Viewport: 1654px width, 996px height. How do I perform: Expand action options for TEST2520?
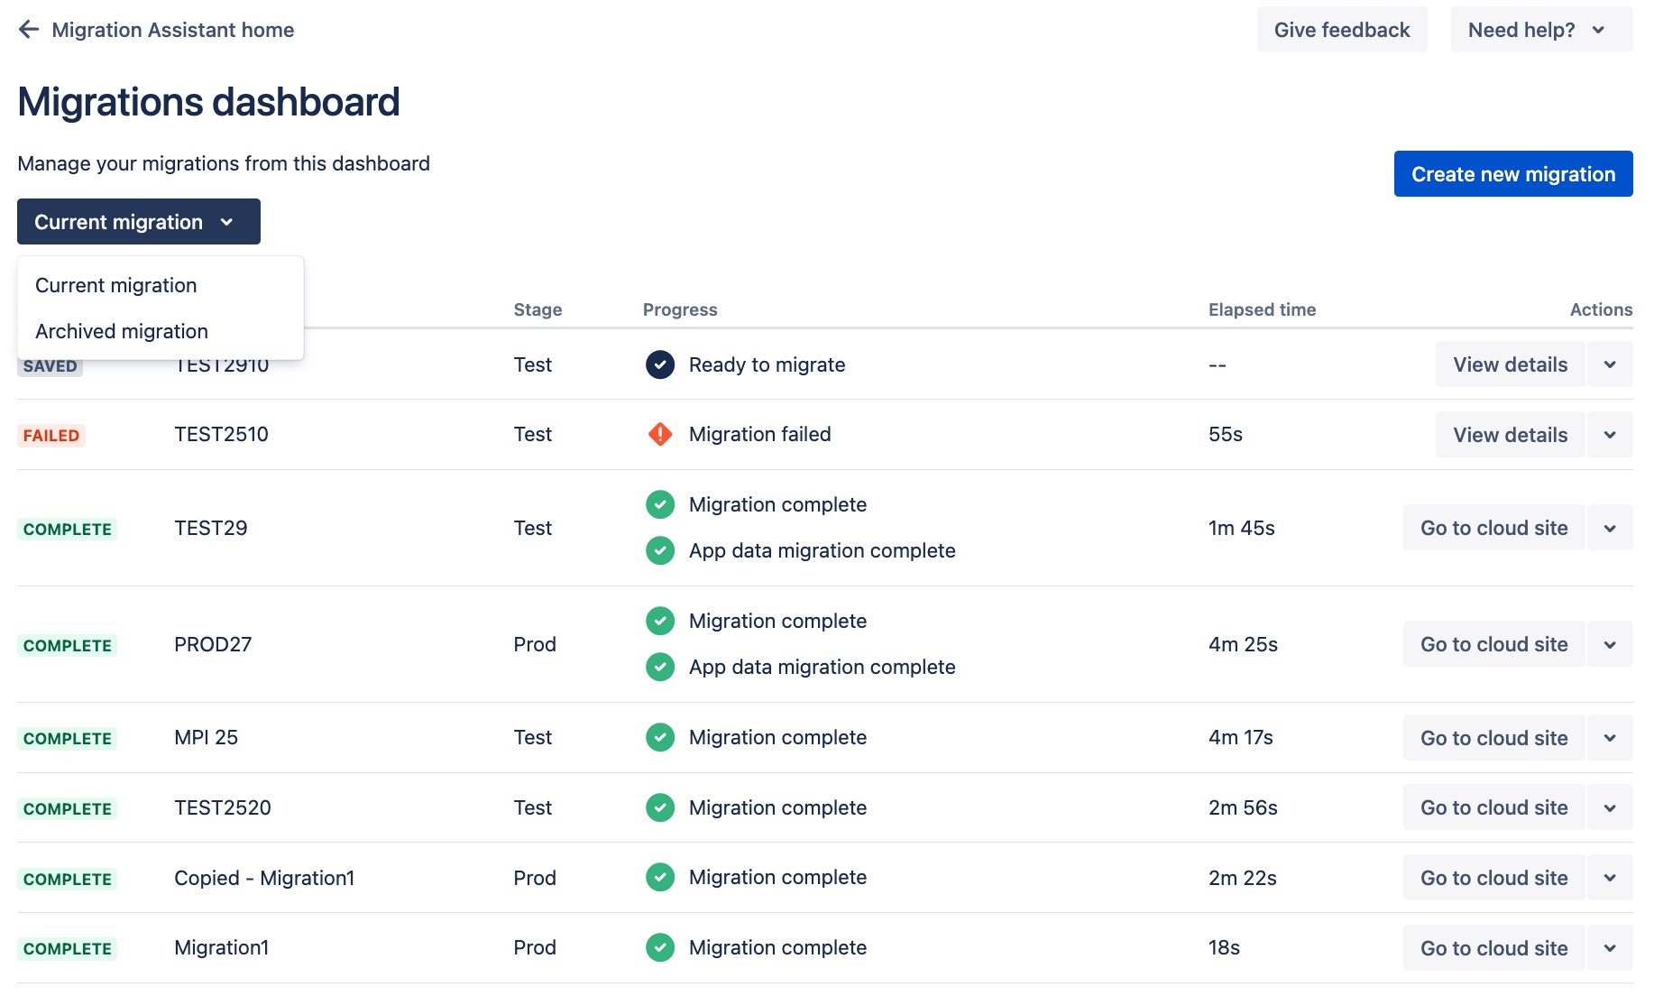1610,807
